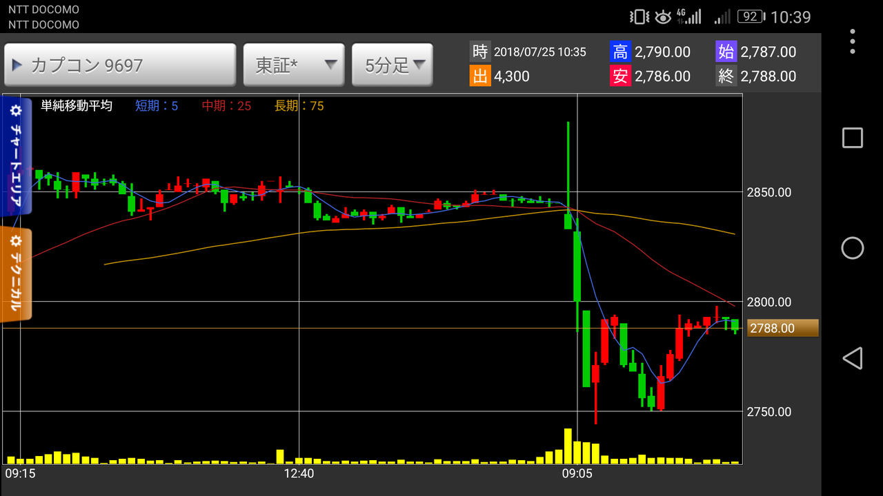Open the チャートエリア settings tab
This screenshot has height=496, width=883.
pos(16,158)
